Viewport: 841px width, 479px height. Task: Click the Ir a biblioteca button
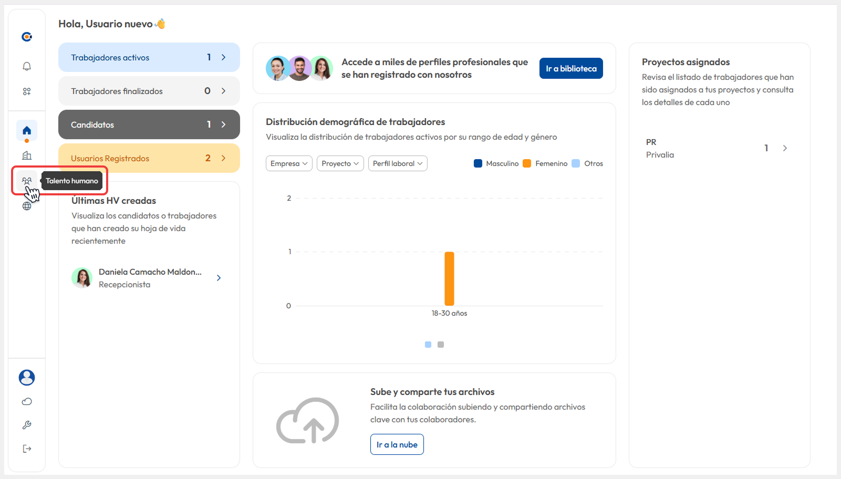571,68
